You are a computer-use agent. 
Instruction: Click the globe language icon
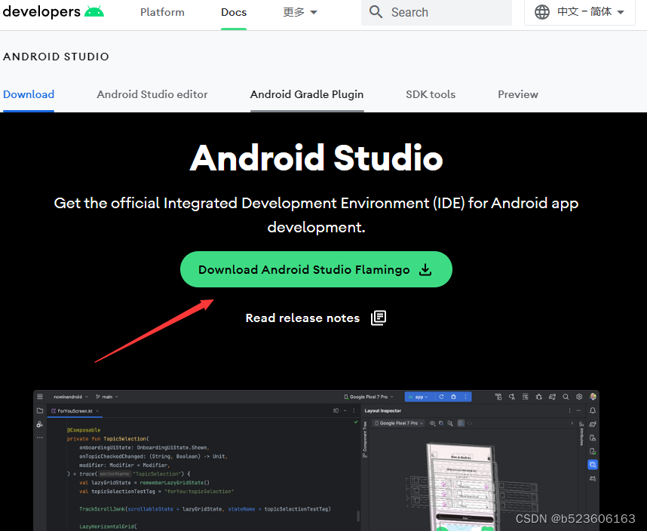541,12
